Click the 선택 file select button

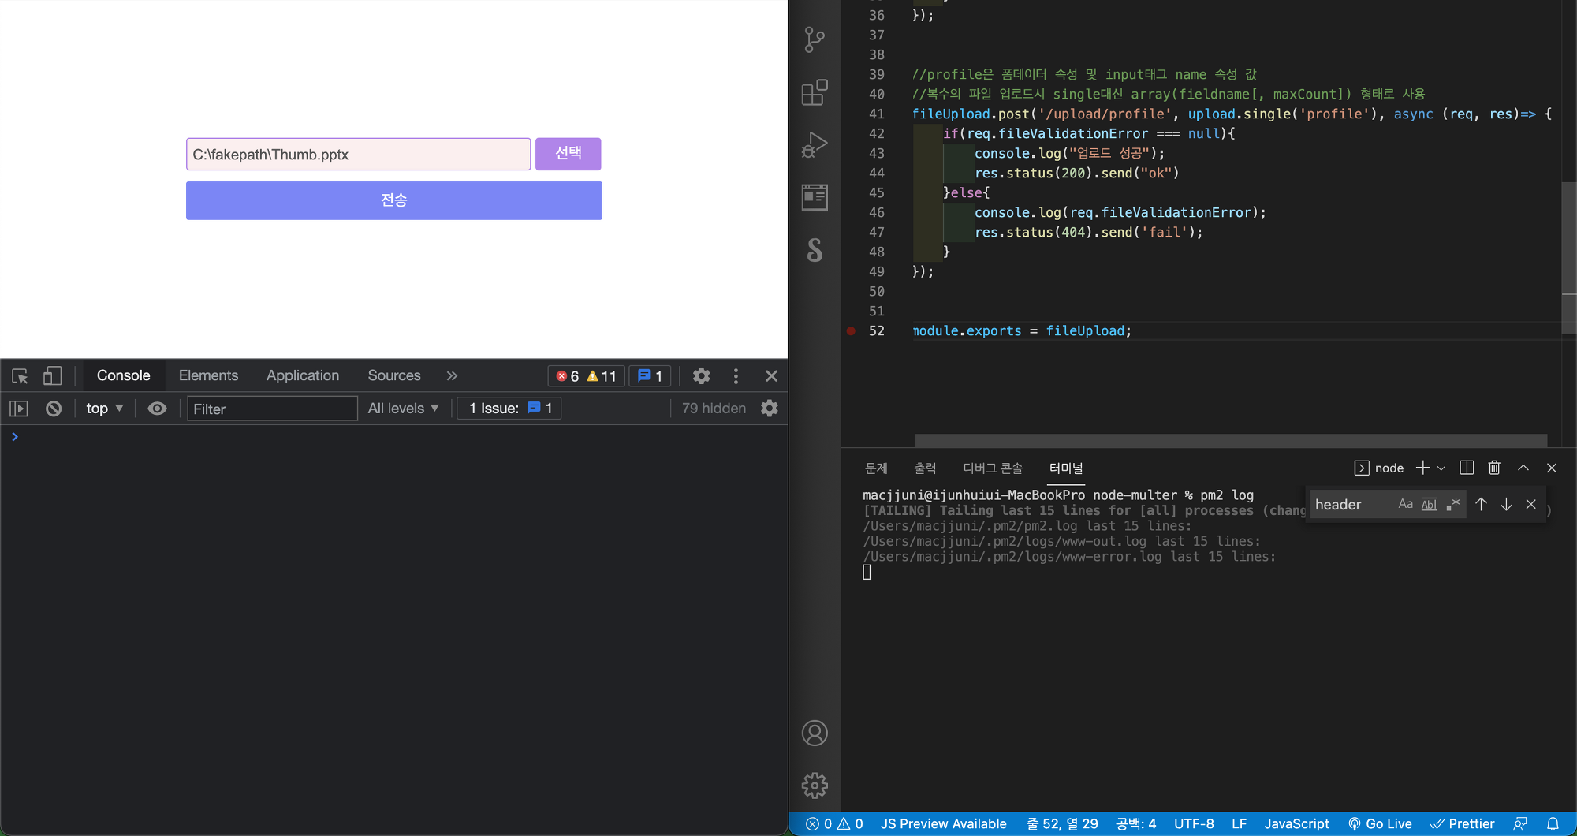pos(568,154)
